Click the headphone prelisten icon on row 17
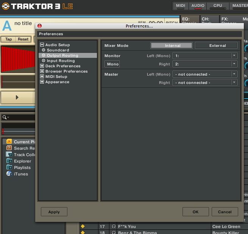248x234 pixels. pyautogui.click(x=114, y=226)
